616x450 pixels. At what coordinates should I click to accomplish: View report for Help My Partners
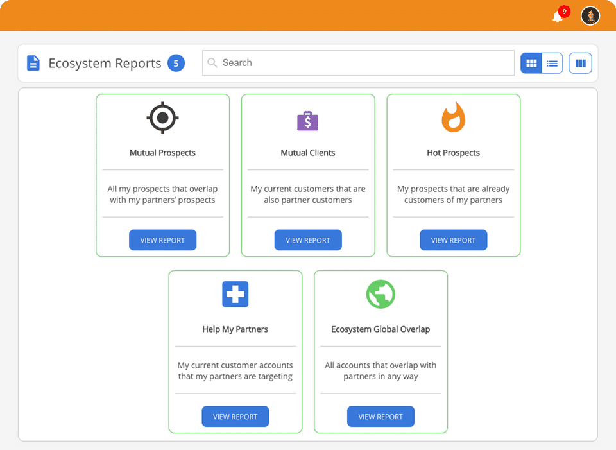pyautogui.click(x=235, y=417)
